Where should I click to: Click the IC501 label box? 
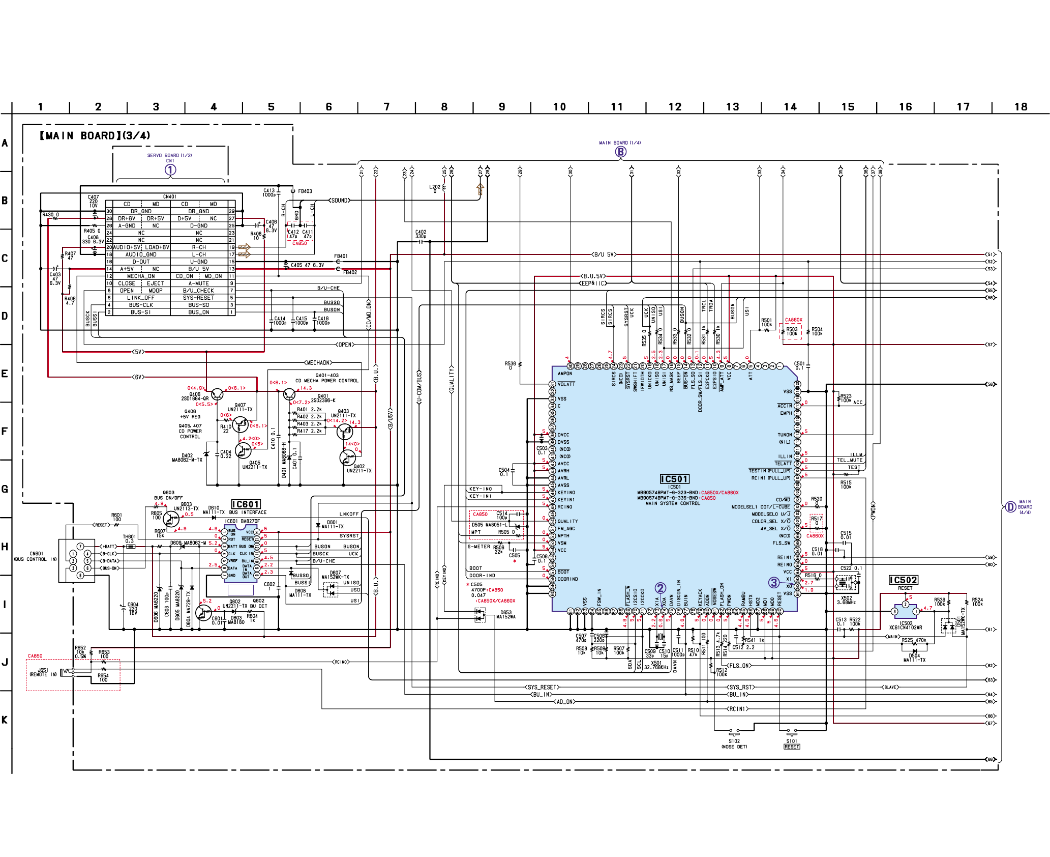[x=674, y=479]
